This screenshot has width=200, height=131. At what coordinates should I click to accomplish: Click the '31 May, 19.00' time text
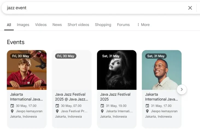pos(116,106)
